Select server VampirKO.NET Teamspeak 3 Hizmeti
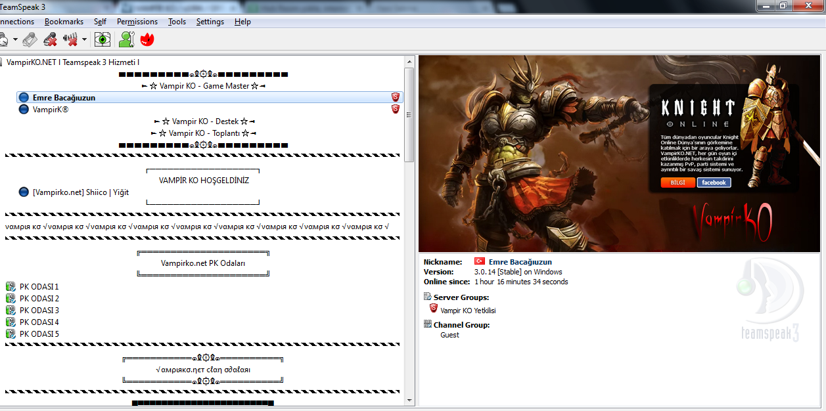The width and height of the screenshot is (826, 411). click(x=73, y=62)
